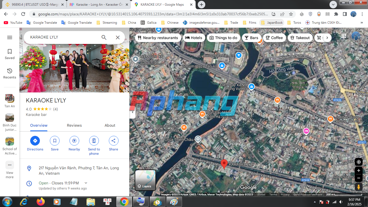Screen dimensions: 368x207
Task: Open the About tab
Action: click(110, 125)
